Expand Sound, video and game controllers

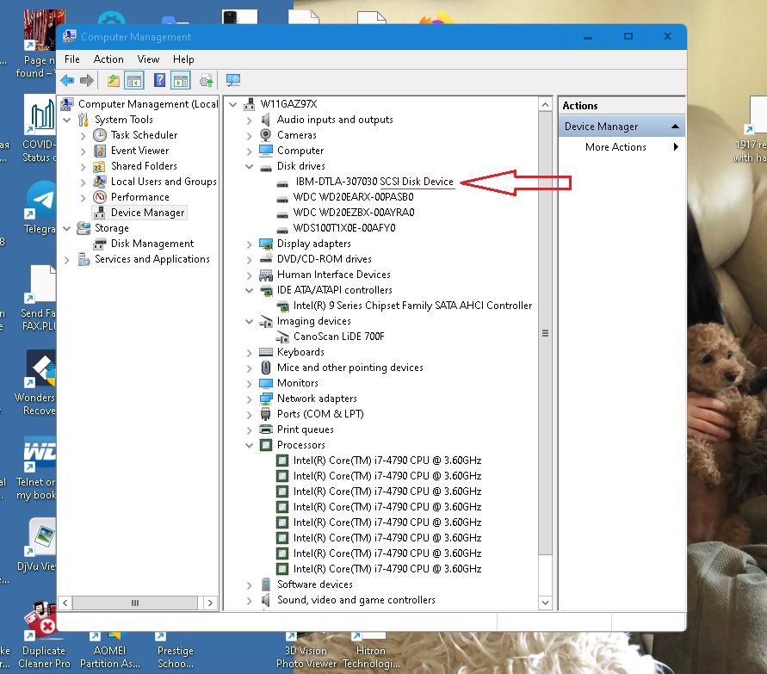point(249,600)
